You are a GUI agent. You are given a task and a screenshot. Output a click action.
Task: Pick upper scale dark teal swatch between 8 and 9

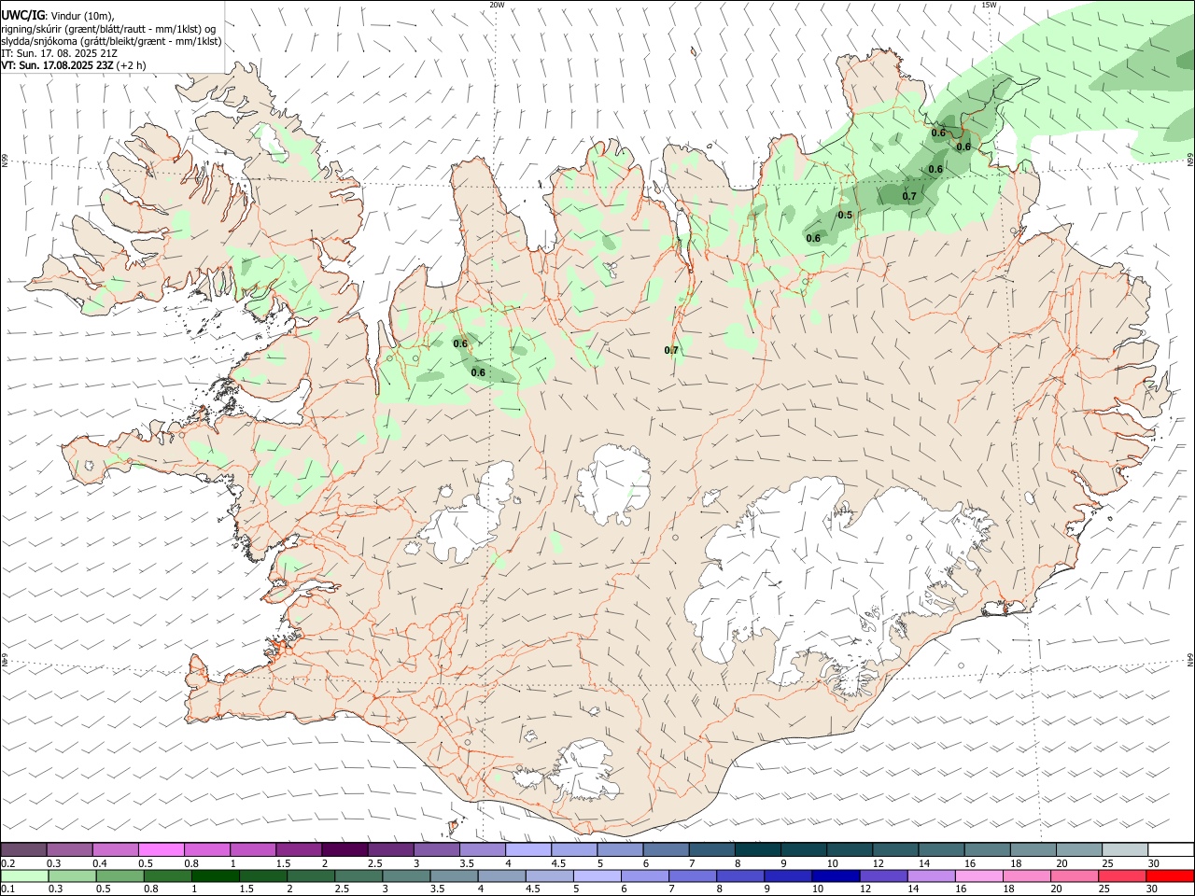tap(758, 849)
